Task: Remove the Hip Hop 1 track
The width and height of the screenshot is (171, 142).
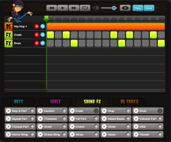Action: 37,26
